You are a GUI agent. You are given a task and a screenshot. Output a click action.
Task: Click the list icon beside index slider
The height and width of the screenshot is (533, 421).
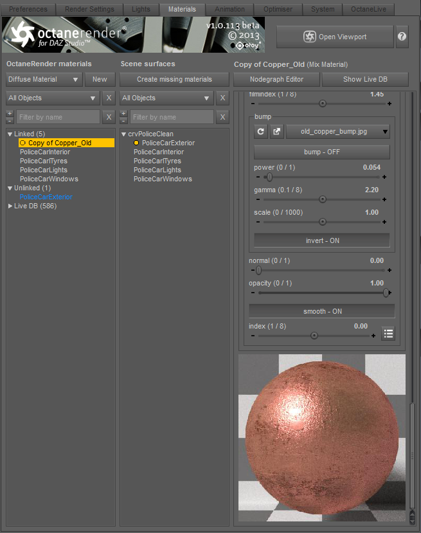(x=388, y=334)
